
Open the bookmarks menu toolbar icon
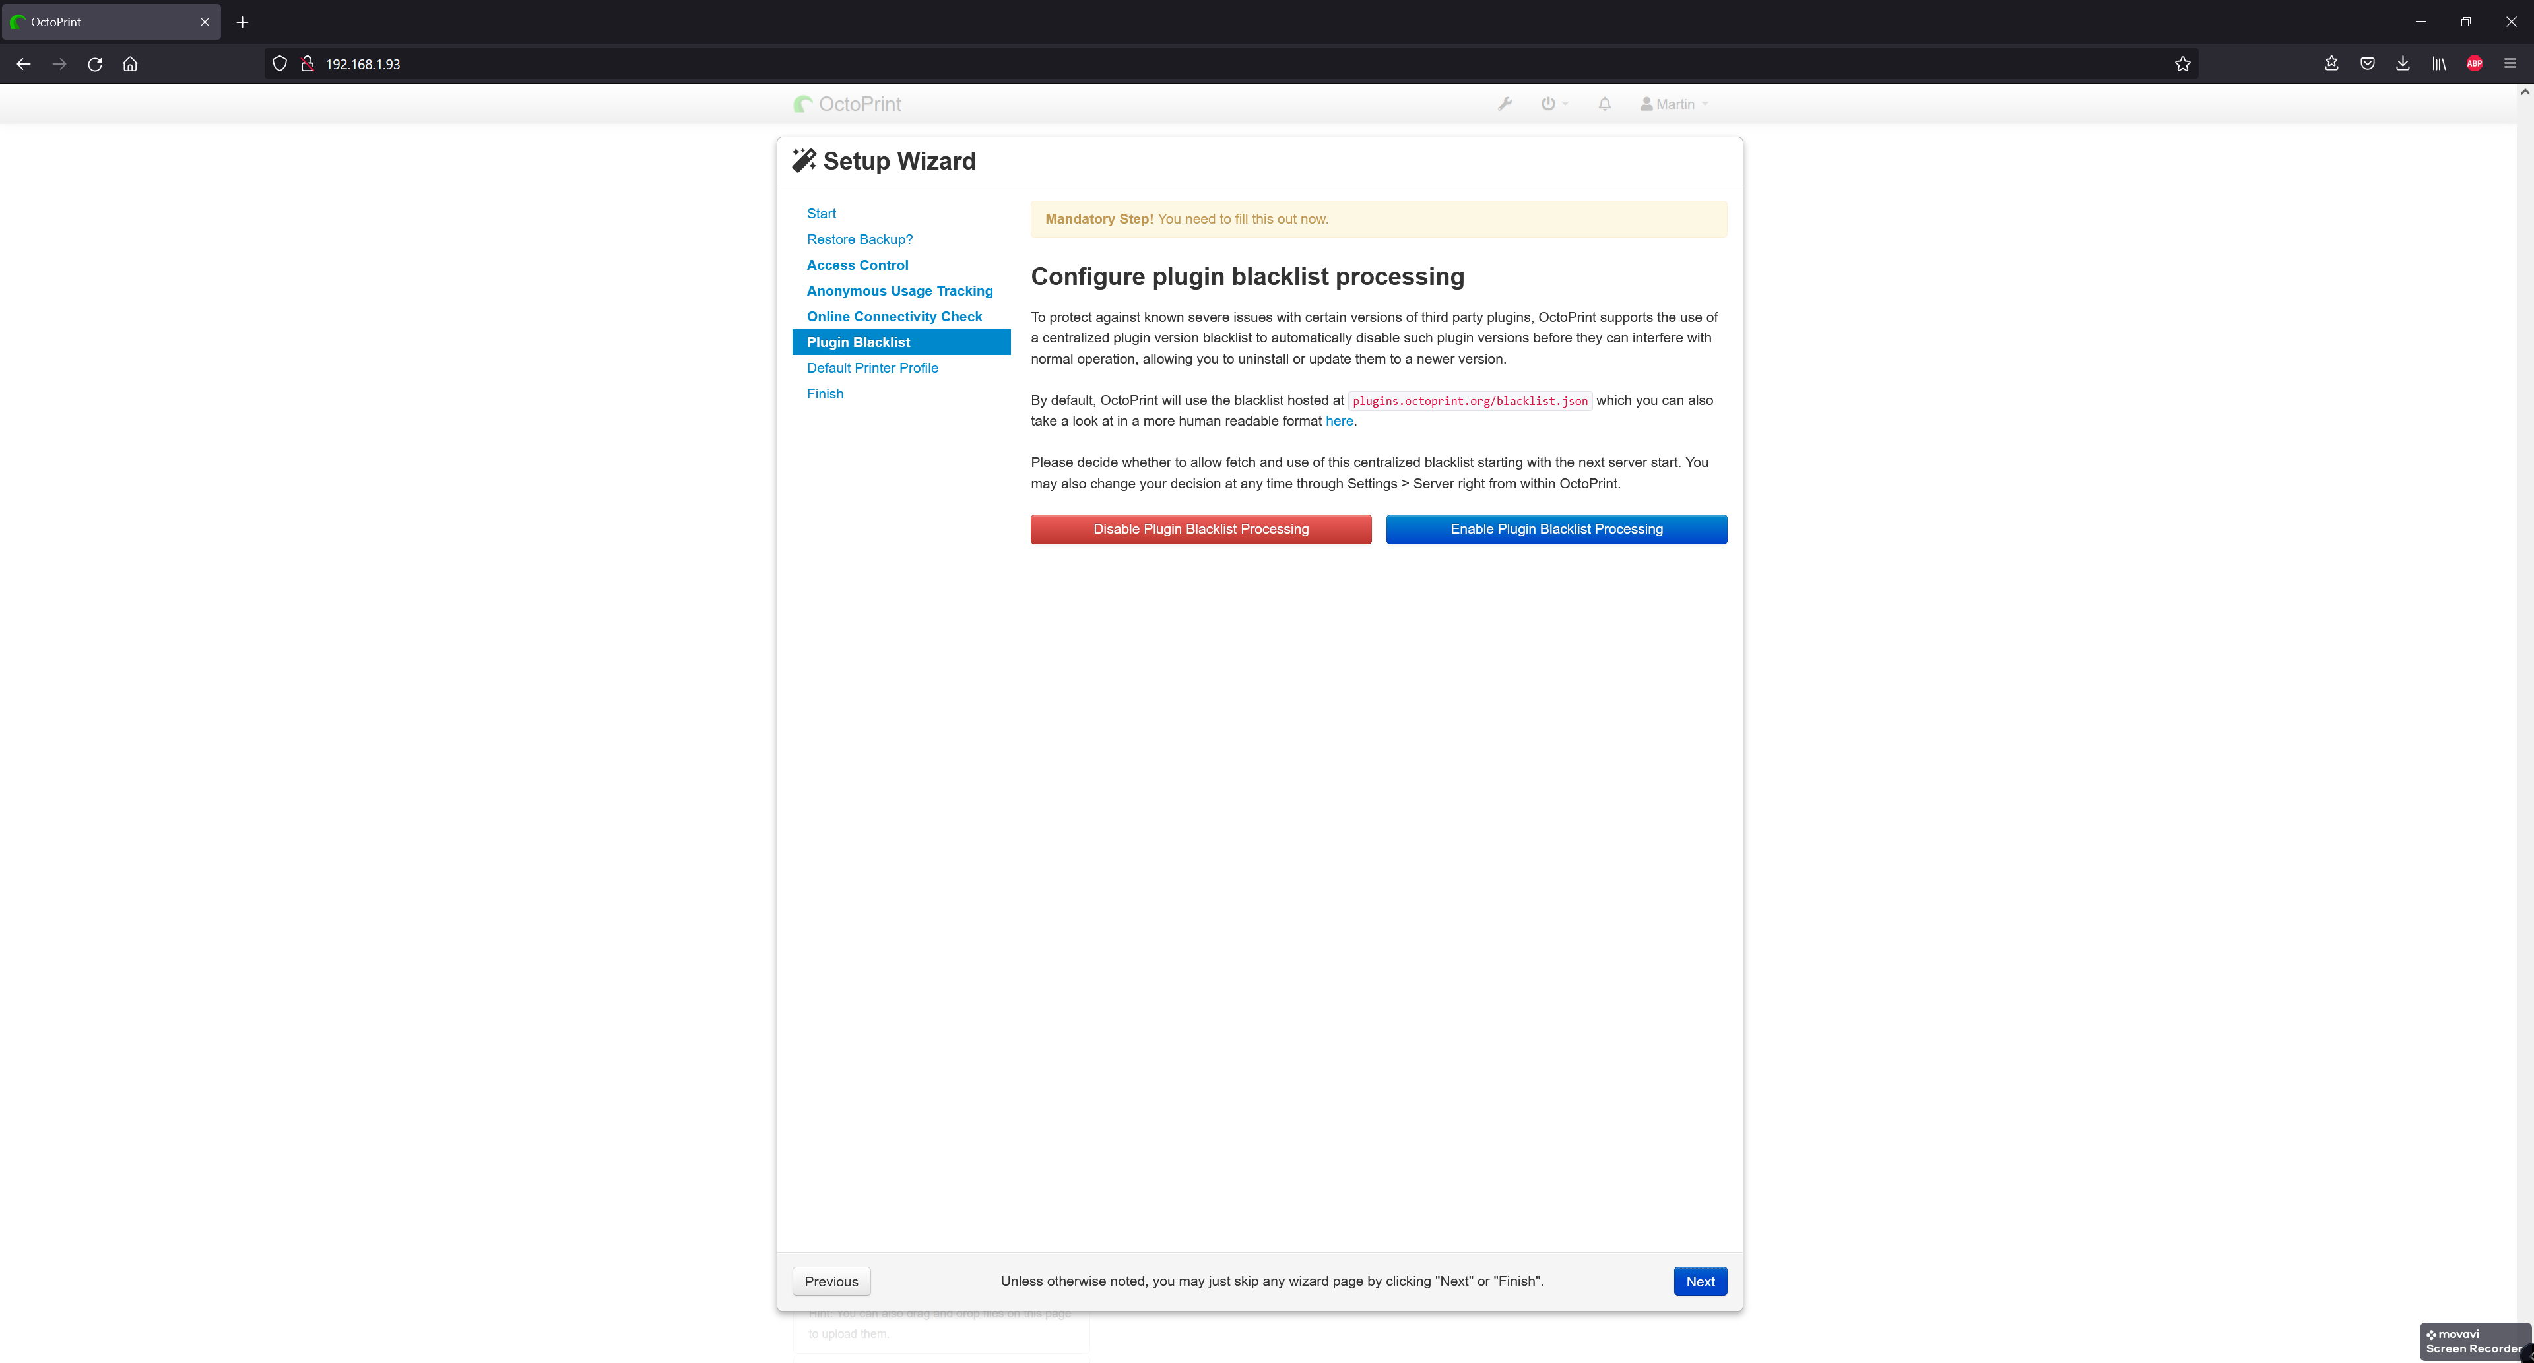pos(2331,64)
